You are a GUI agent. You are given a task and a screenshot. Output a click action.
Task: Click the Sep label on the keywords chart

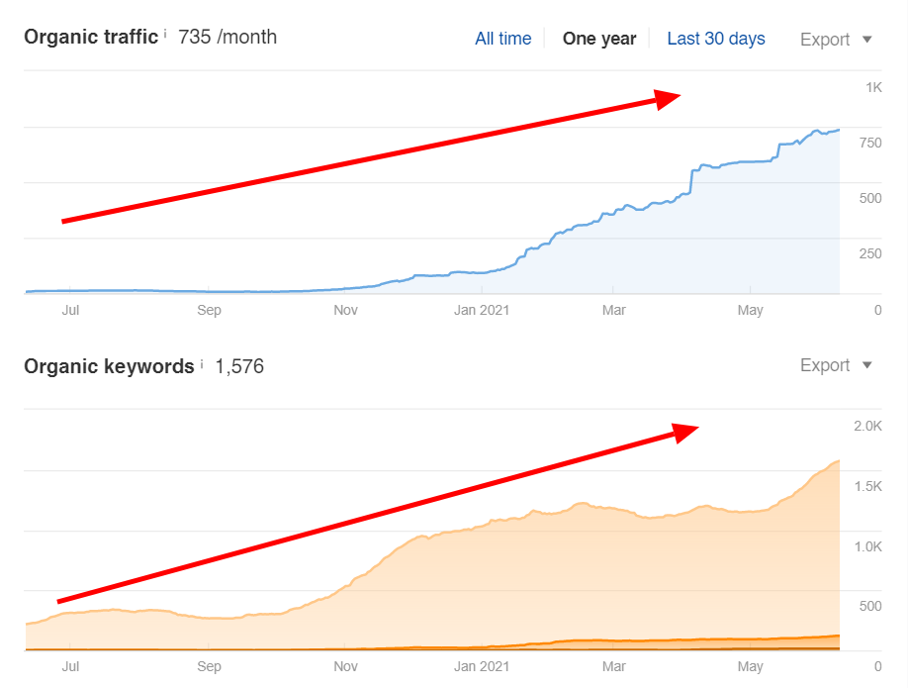click(x=209, y=667)
